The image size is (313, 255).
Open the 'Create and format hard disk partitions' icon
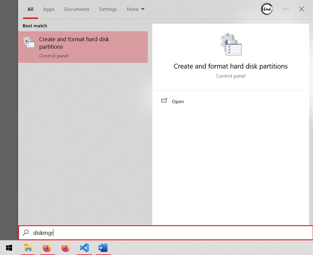pyautogui.click(x=29, y=43)
